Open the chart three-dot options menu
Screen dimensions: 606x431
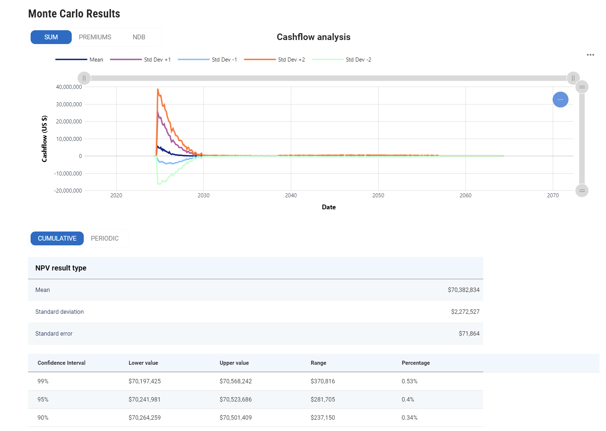(590, 55)
